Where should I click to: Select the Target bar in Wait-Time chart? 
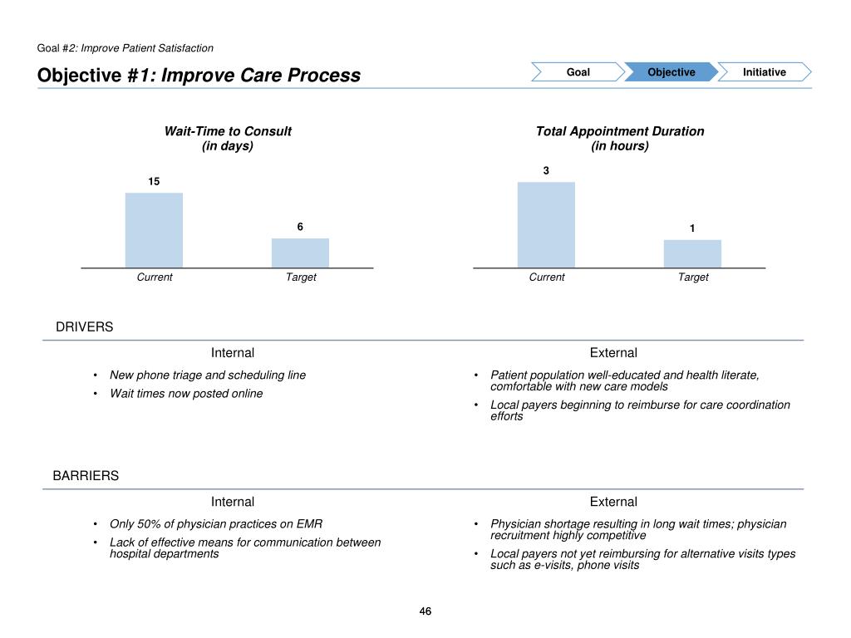300,253
